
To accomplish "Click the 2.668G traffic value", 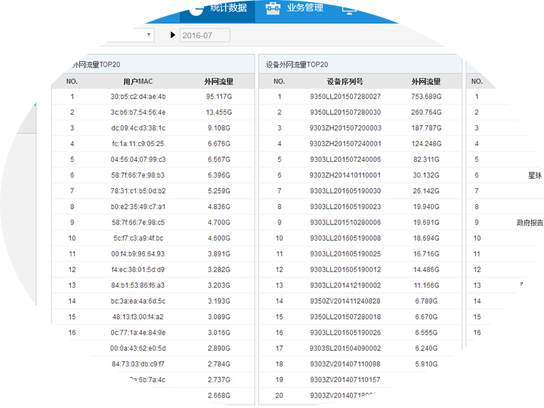I will (x=219, y=395).
